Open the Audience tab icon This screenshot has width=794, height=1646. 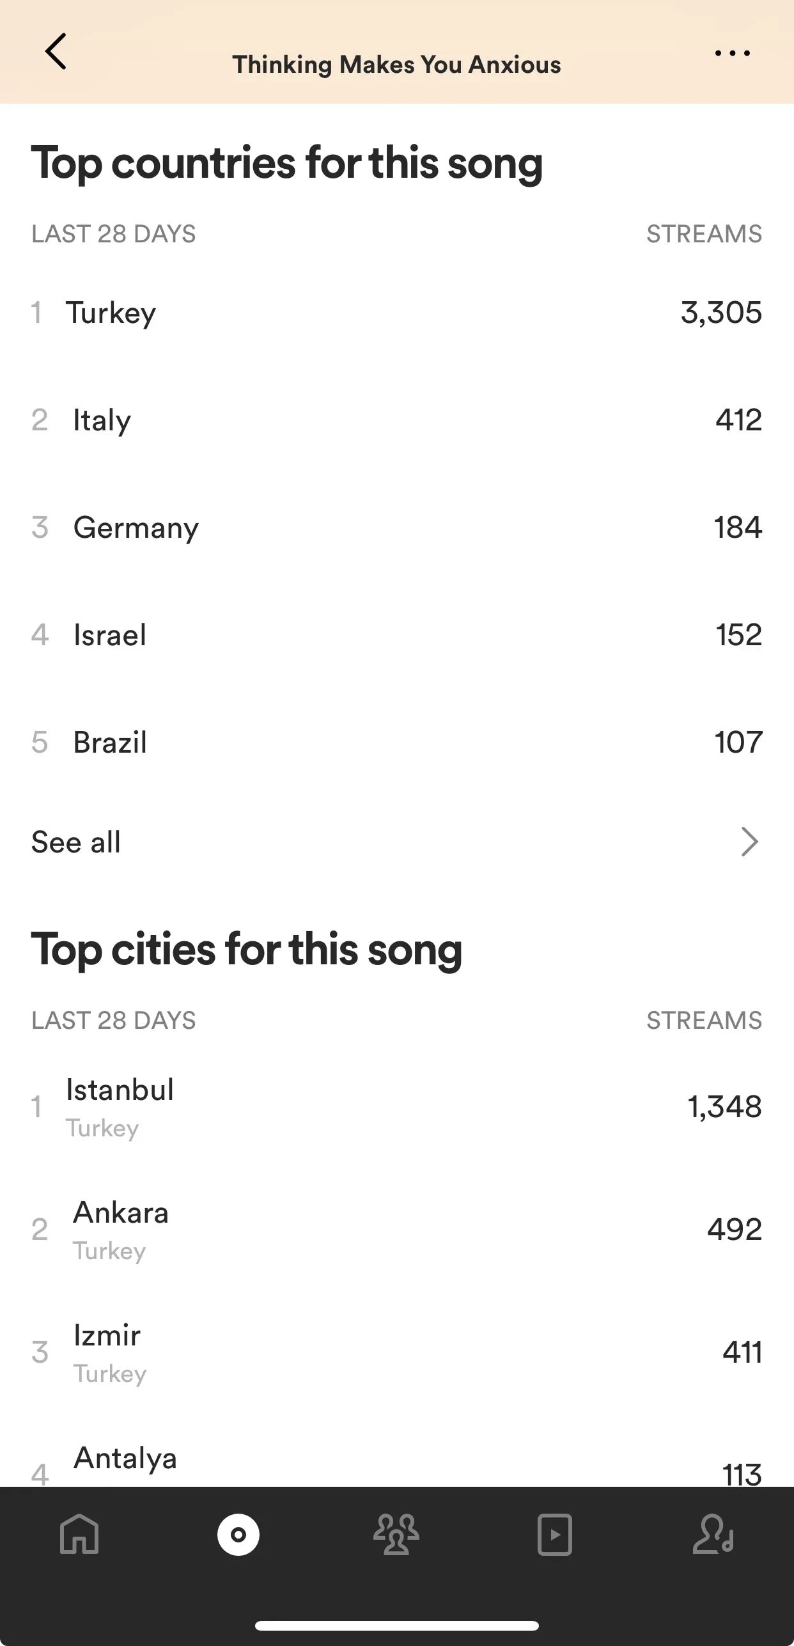(396, 1533)
